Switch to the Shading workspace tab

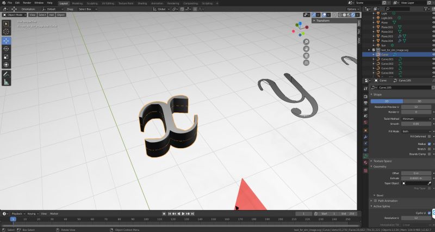coord(142,3)
